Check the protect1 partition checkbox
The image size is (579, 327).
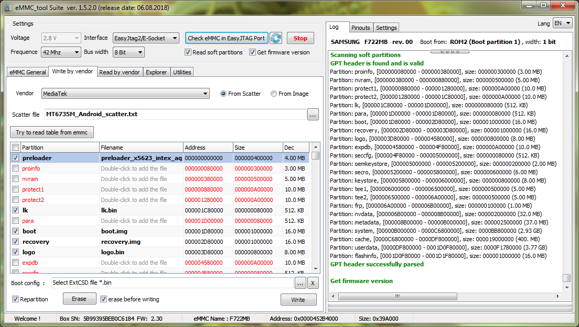click(x=16, y=189)
